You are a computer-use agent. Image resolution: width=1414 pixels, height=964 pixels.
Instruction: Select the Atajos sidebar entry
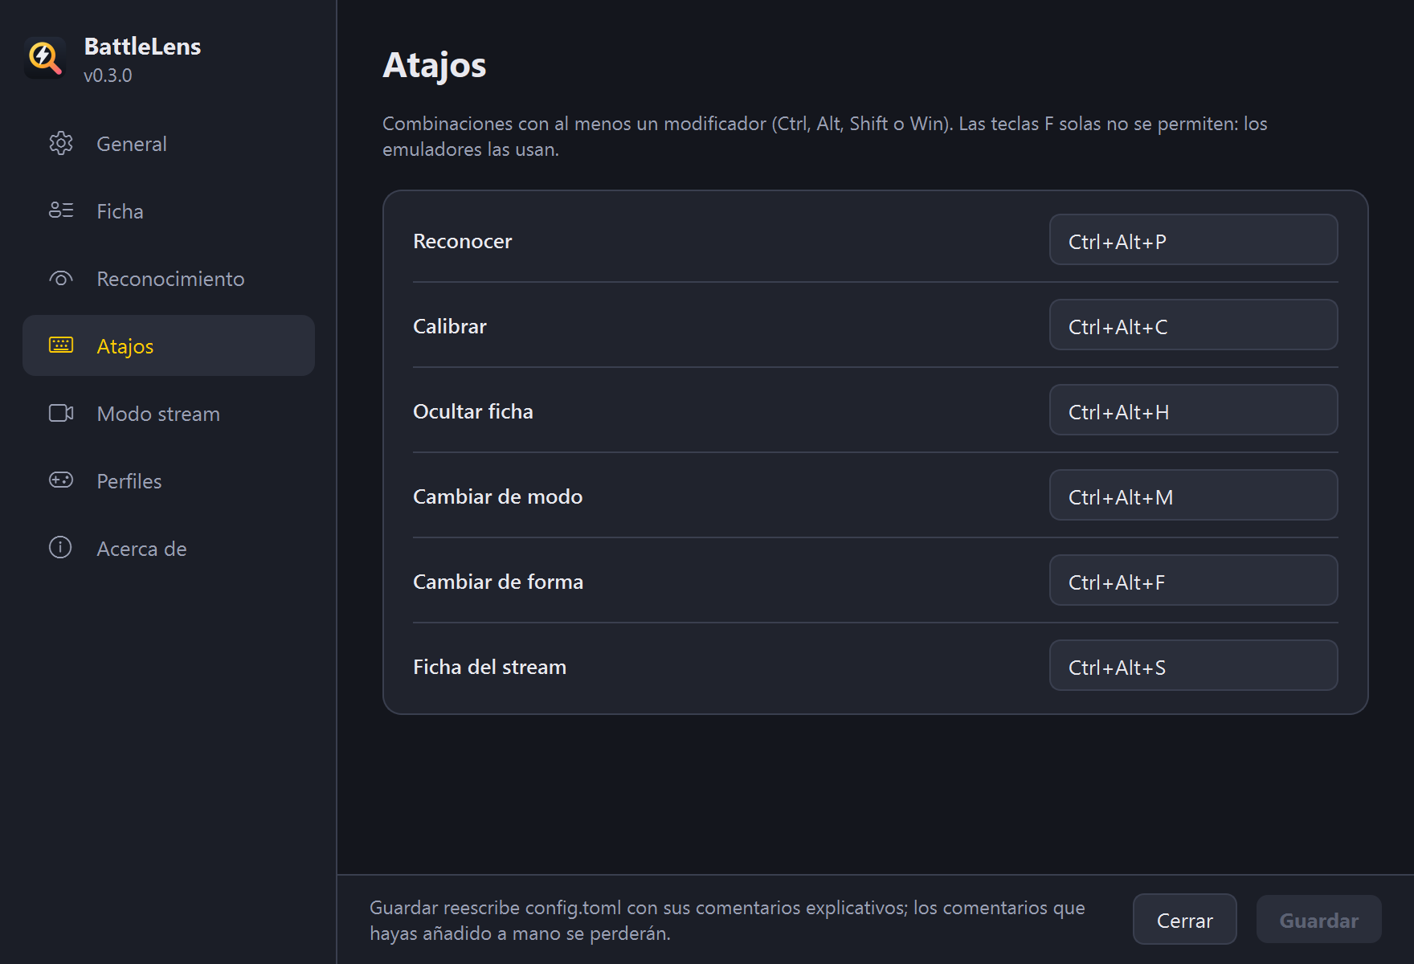pyautogui.click(x=169, y=345)
